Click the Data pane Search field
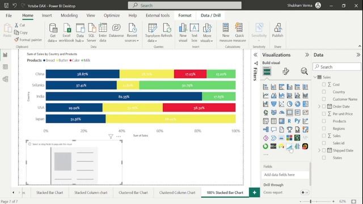Viewport: 363px width, 204px height. tap(337, 67)
